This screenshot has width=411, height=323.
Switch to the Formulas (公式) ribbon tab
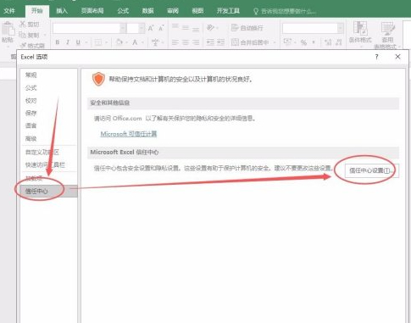click(x=123, y=11)
